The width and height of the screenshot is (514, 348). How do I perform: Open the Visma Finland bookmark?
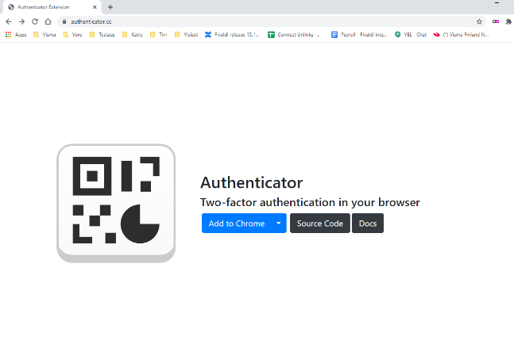coord(461,34)
